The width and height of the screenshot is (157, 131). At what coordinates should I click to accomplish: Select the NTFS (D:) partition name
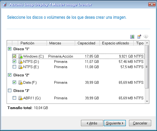[x=31, y=62]
